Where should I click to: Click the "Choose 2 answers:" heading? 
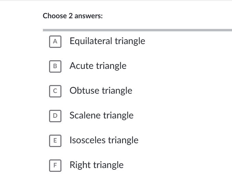pyautogui.click(x=73, y=16)
